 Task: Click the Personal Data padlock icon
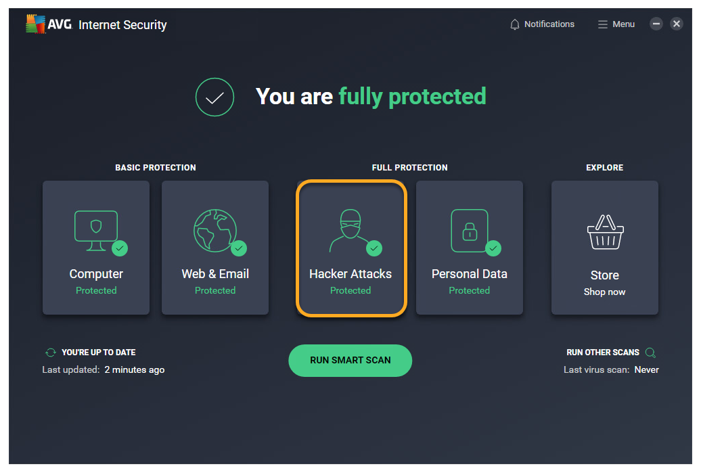(x=469, y=230)
